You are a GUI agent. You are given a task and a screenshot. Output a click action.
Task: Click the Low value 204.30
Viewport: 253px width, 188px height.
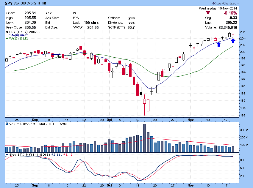point(30,23)
